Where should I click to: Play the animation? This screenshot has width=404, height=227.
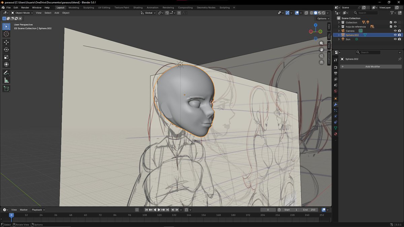[x=159, y=210]
